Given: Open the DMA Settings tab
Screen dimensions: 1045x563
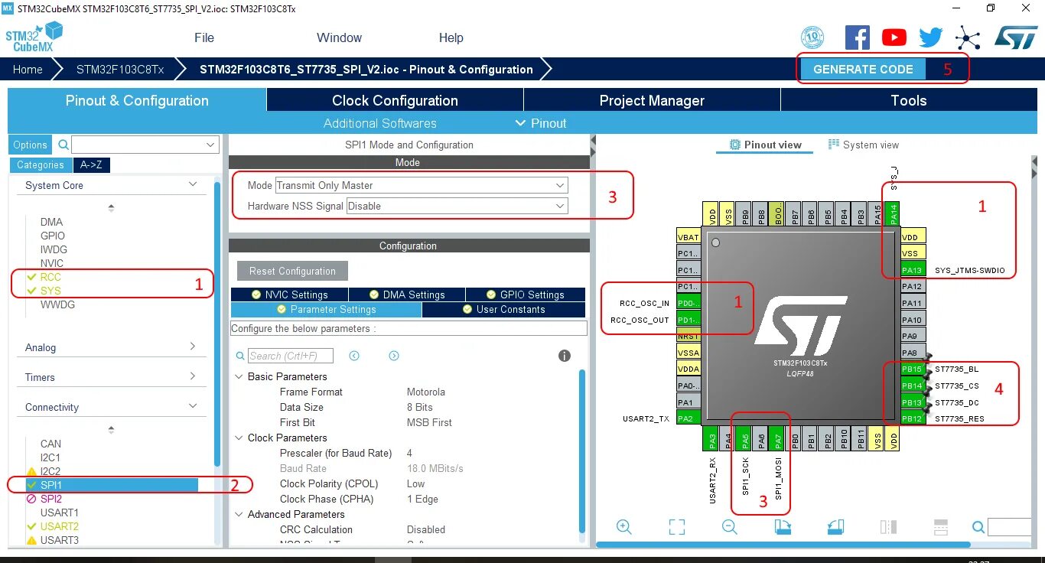Looking at the screenshot, I should [407, 295].
